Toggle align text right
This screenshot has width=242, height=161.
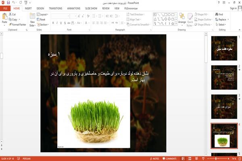[101, 23]
